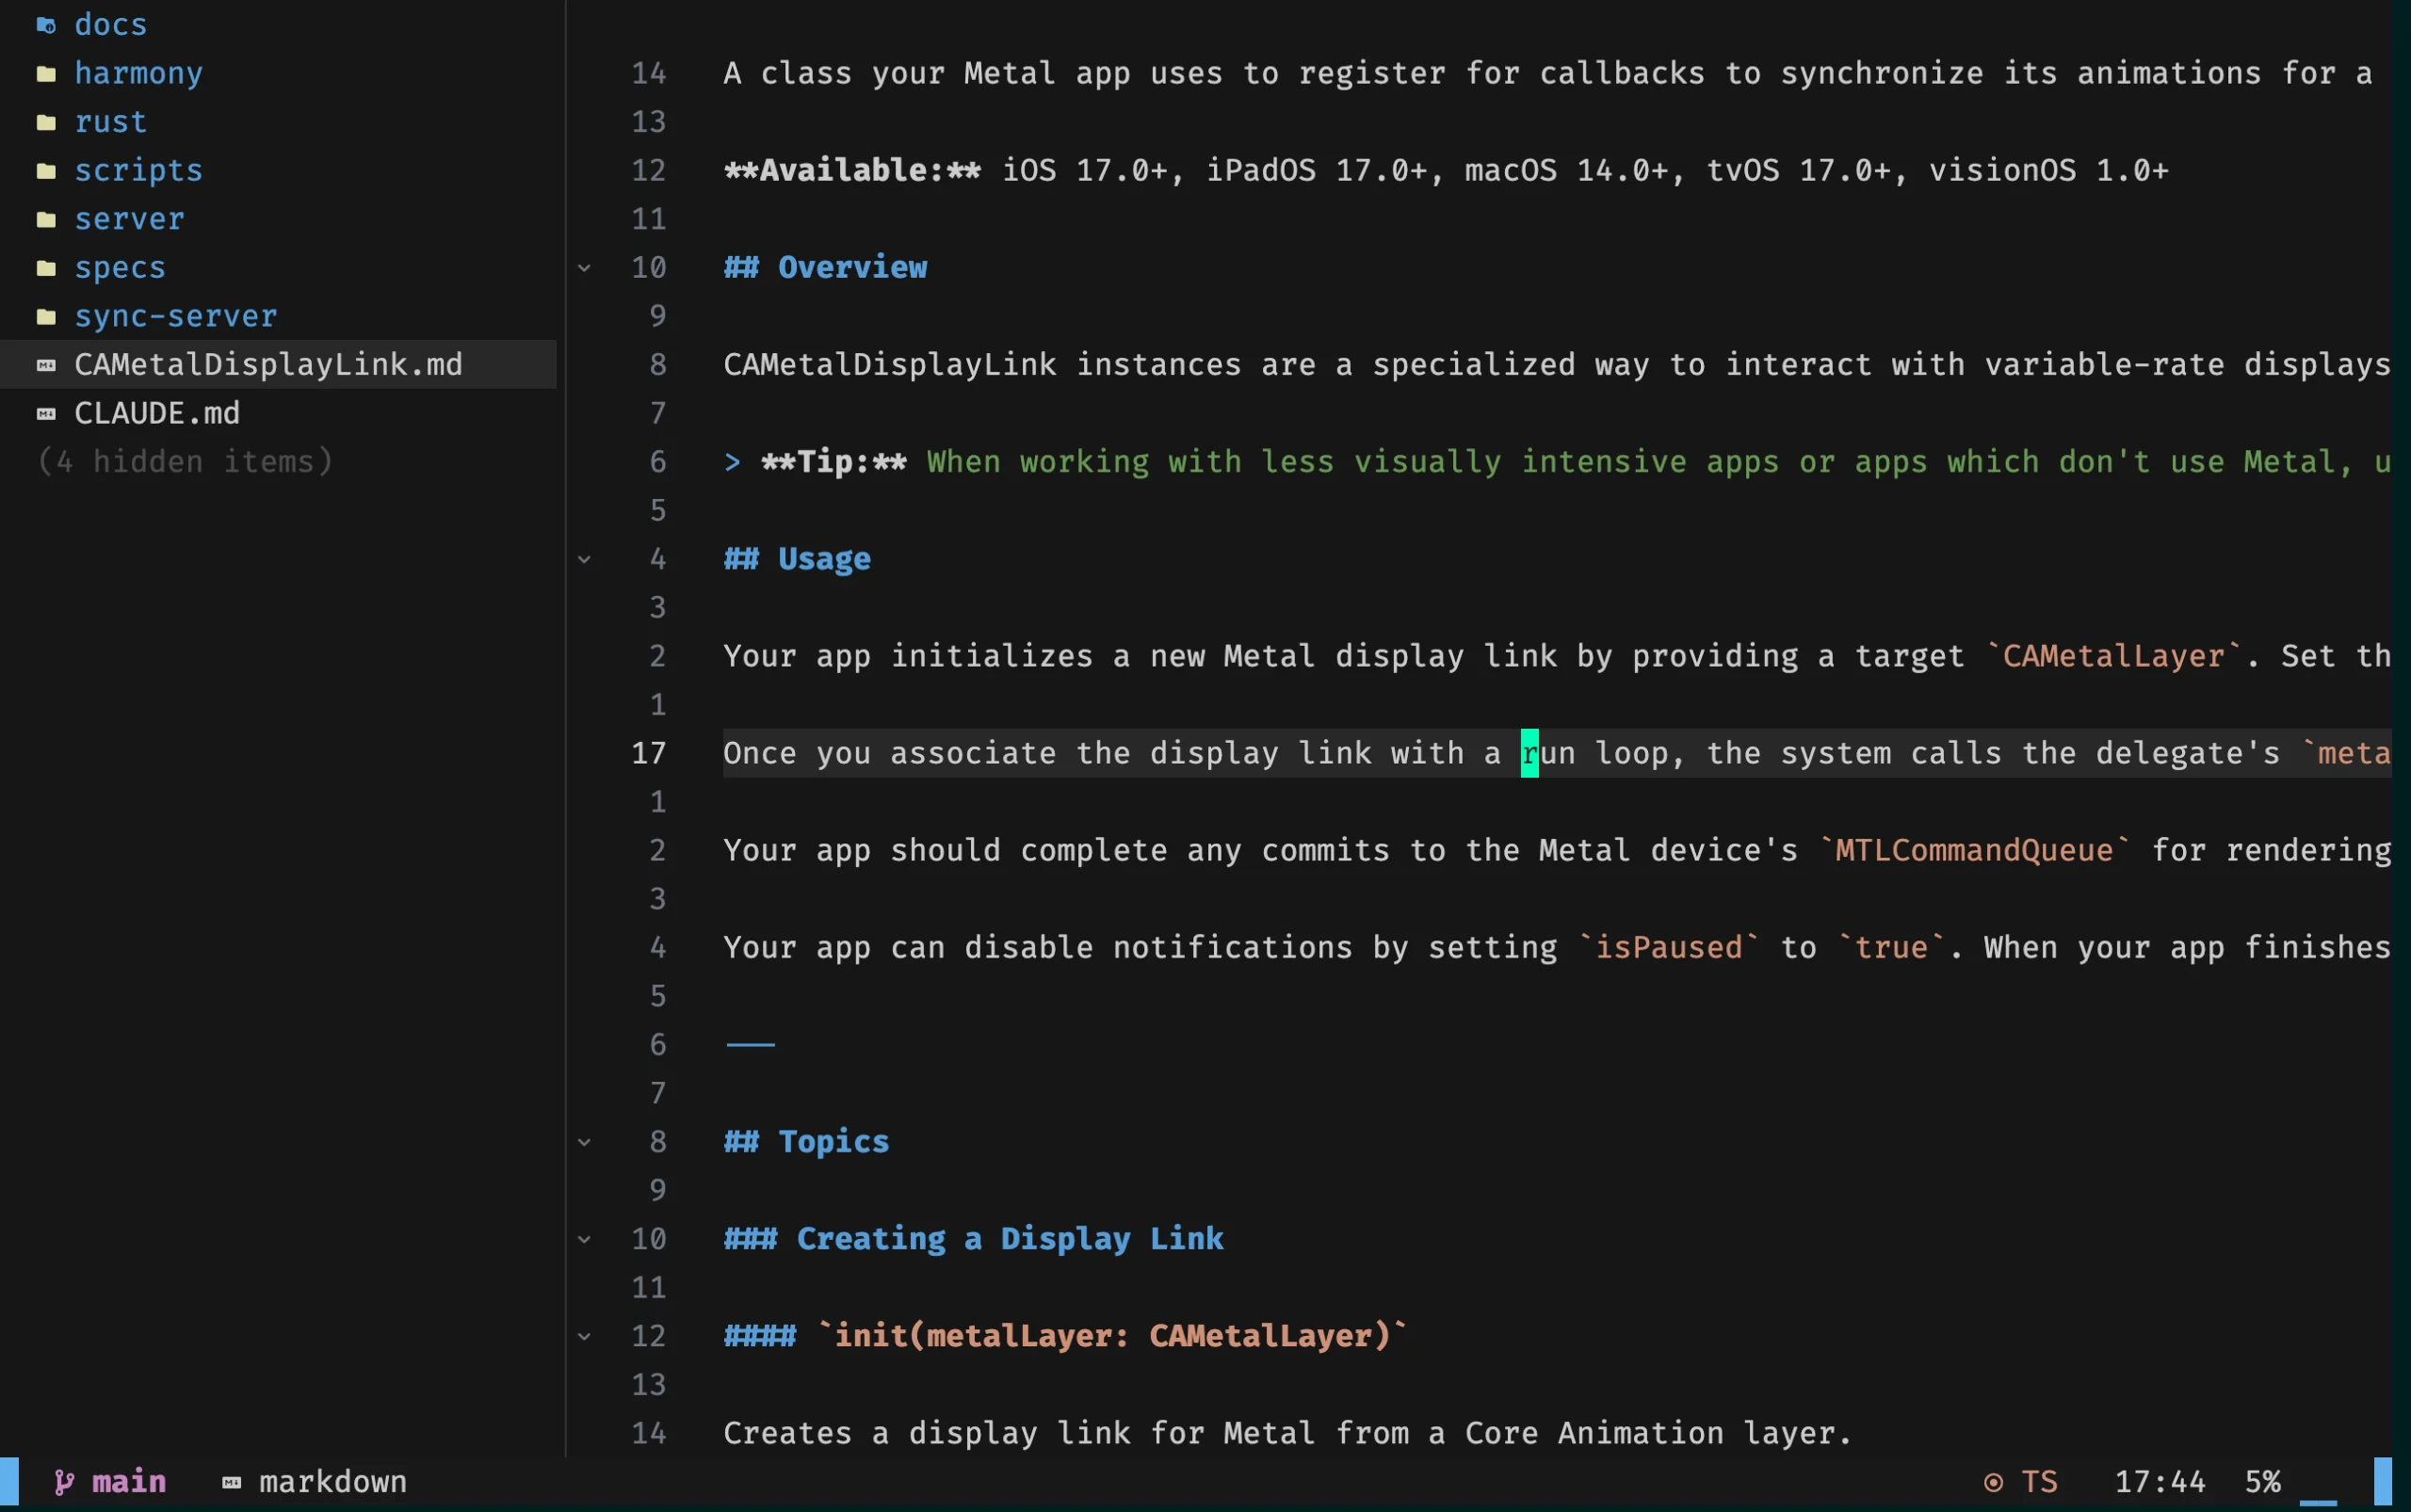Click the TS indicator in statusline
Screen dimensions: 2411x1512
tap(2040, 1482)
